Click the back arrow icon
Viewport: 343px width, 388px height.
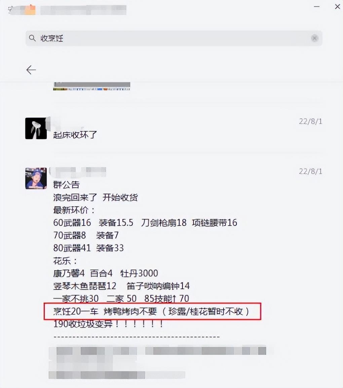(x=31, y=70)
